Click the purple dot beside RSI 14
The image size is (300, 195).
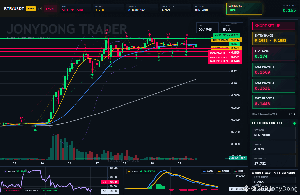tap(5, 171)
